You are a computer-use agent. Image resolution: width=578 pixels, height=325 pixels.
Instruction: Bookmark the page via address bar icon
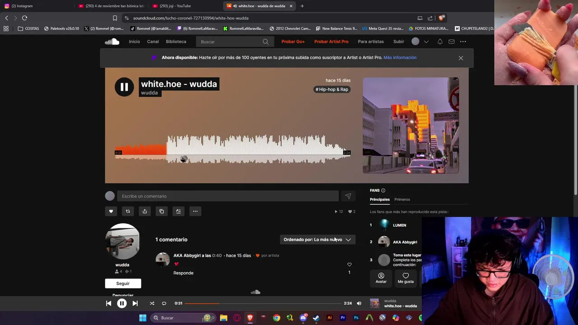click(x=115, y=18)
